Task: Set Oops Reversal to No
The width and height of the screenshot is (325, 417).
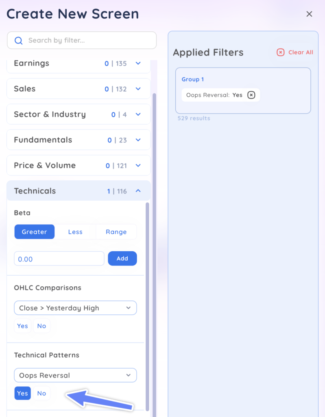Action: coord(41,393)
